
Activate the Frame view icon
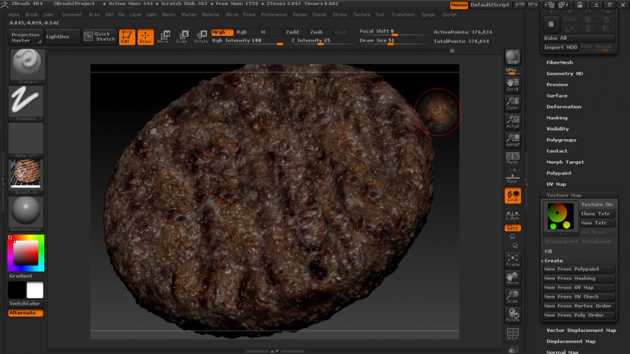click(x=513, y=260)
